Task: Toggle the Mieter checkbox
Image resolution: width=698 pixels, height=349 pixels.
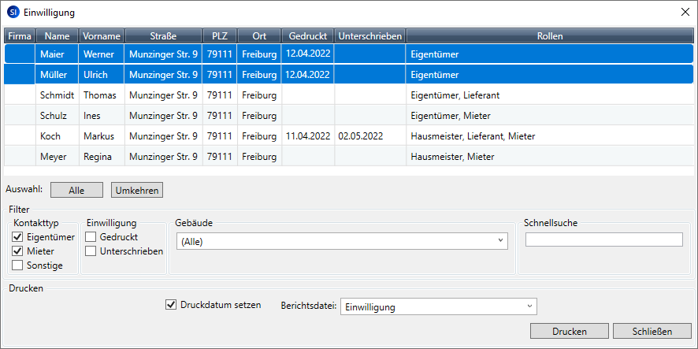Action: click(18, 251)
